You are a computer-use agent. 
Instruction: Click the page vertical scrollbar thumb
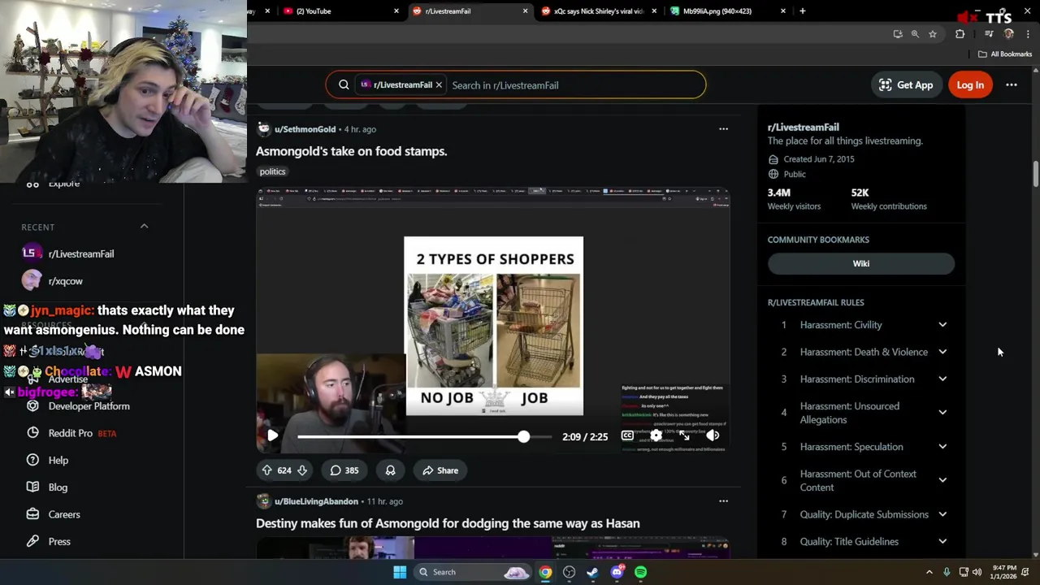pyautogui.click(x=1035, y=174)
